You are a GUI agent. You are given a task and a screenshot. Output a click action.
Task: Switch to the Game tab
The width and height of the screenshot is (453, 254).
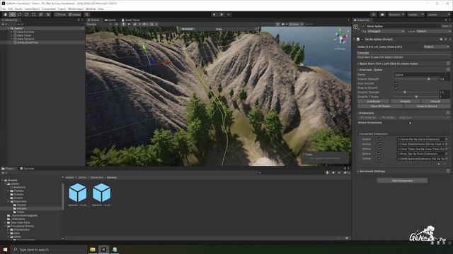click(110, 20)
